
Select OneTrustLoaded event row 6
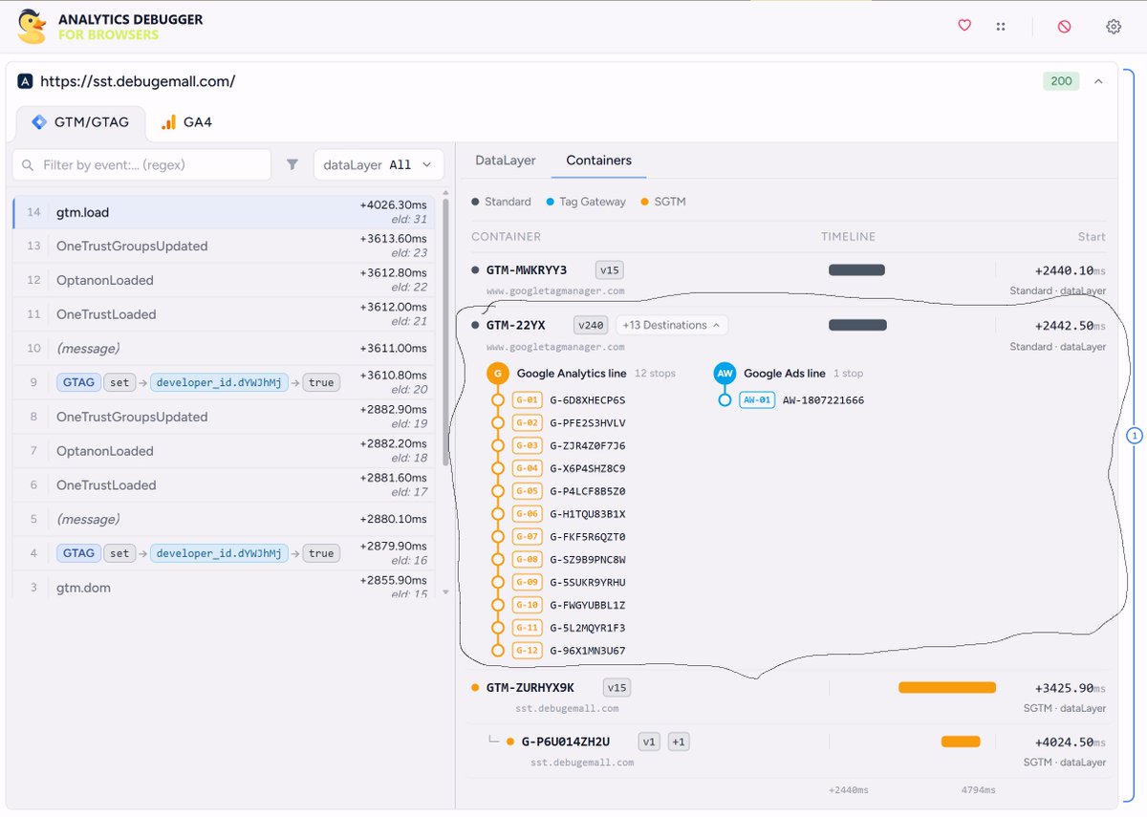pyautogui.click(x=224, y=485)
